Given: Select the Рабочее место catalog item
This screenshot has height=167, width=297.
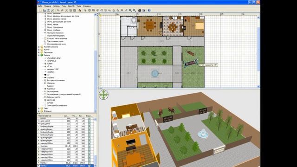Looking at the screenshot, I should [54, 97].
